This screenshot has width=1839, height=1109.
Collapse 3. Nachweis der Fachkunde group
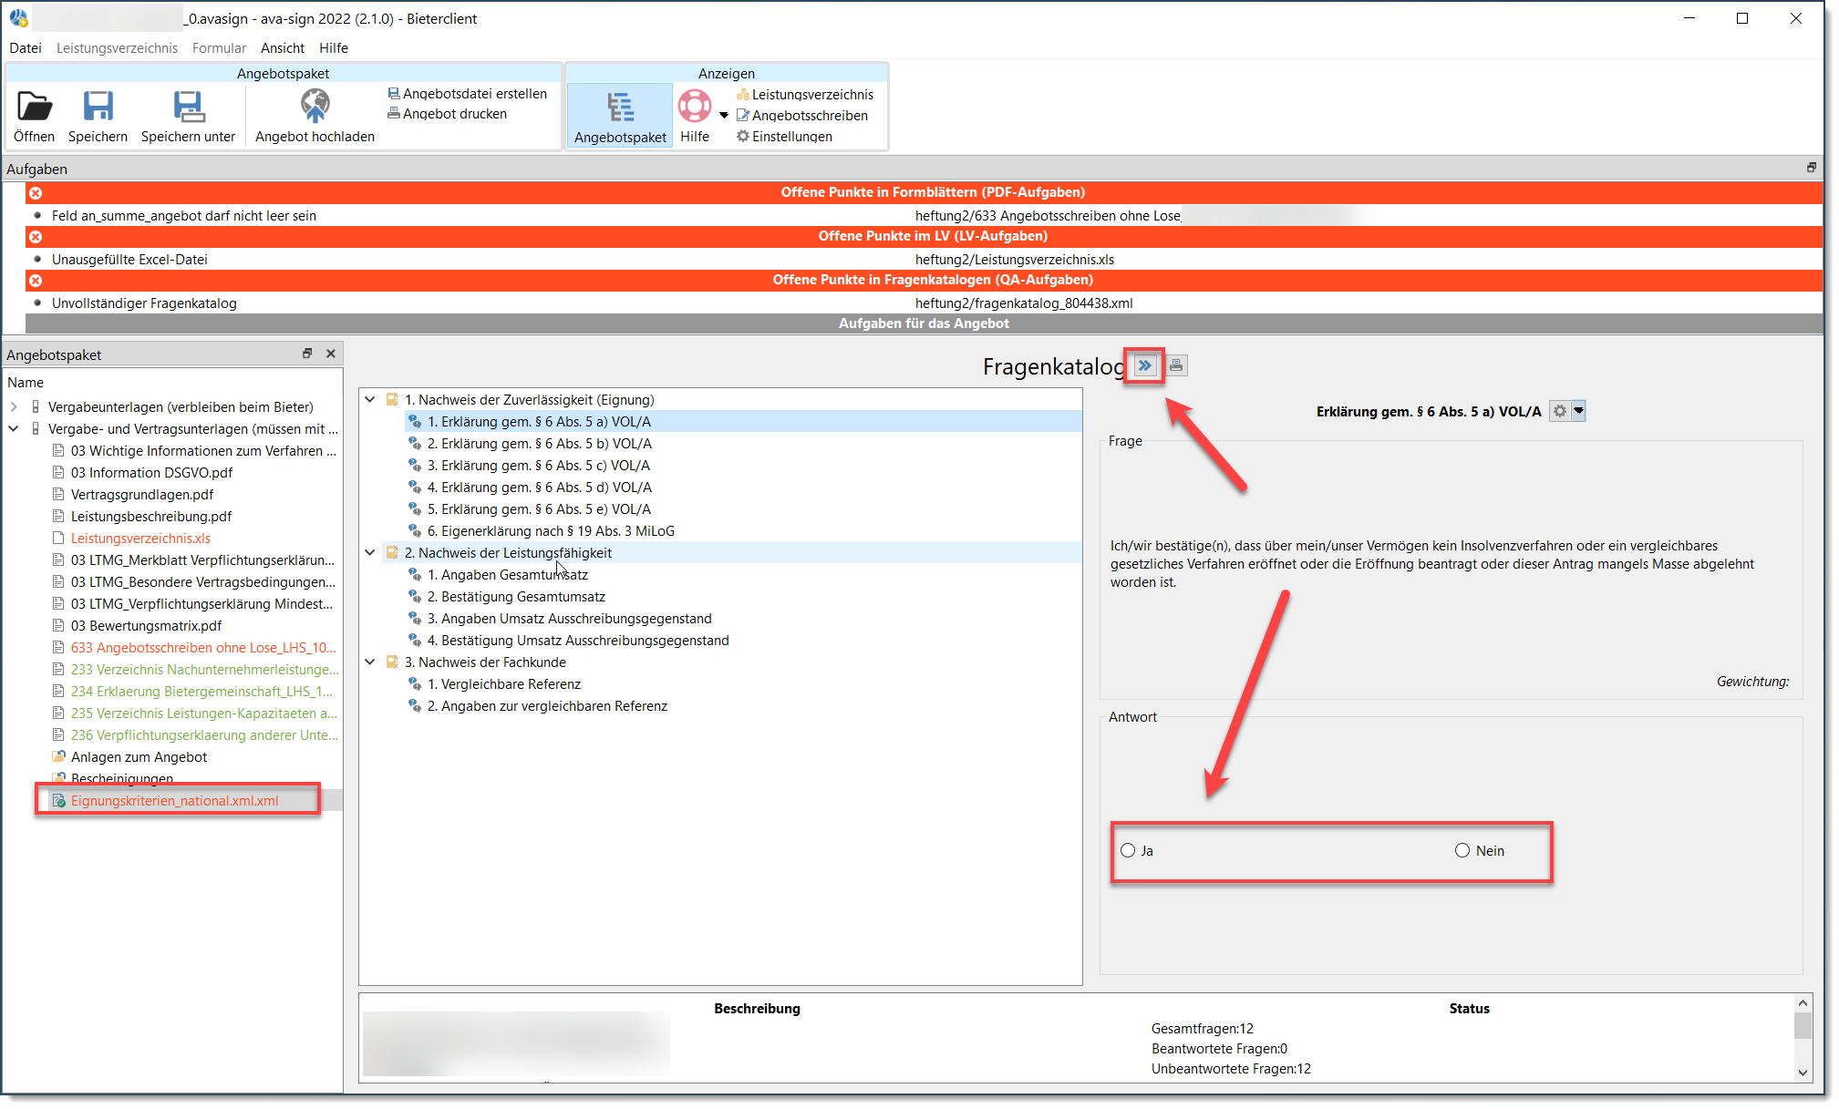coord(370,662)
